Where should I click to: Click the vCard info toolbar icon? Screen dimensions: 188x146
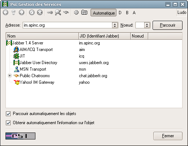84,12
